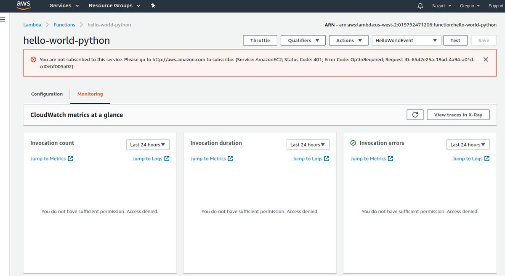This screenshot has width=505, height=276.
Task: Click View traces in X-Ray
Action: (458, 115)
